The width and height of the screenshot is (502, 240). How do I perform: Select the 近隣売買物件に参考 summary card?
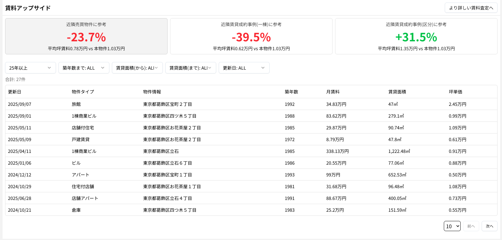[86, 36]
